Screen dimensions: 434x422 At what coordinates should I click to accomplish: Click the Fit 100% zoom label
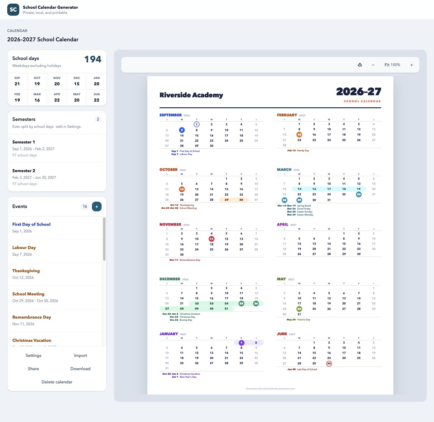[392, 65]
